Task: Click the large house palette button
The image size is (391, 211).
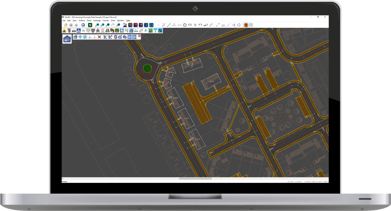Action: point(67,39)
